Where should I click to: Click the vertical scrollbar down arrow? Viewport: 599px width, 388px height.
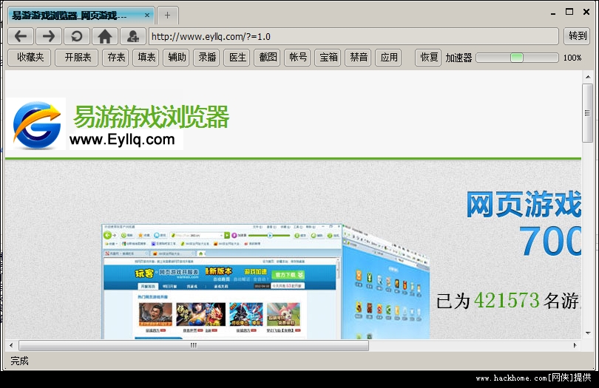(588, 333)
